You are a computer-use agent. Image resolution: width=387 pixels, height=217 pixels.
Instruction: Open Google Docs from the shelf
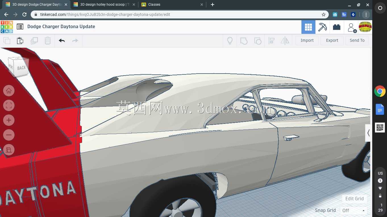[x=380, y=109]
